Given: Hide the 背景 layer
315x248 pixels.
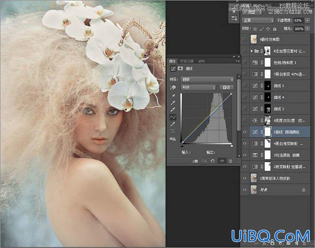Looking at the screenshot, I should coord(245,190).
